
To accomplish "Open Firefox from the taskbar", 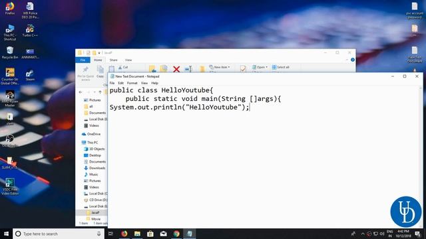I will pyautogui.click(x=124, y=234).
